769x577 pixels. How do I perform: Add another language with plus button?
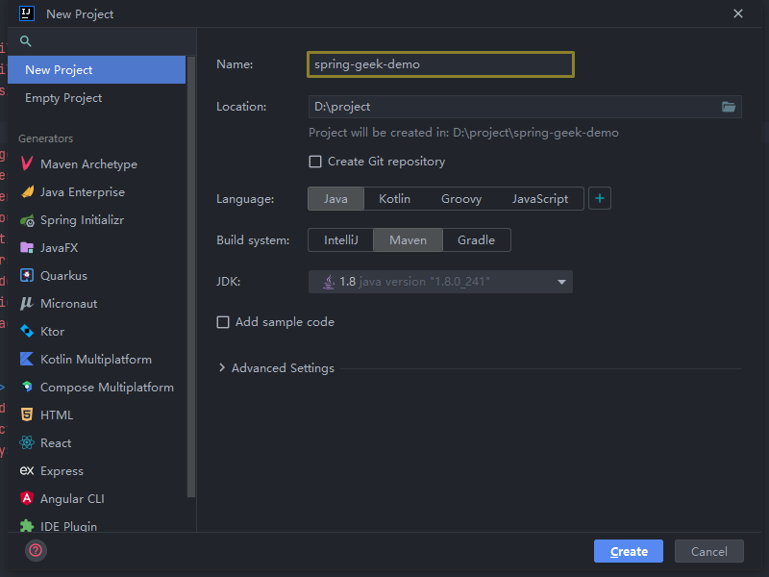tap(600, 199)
